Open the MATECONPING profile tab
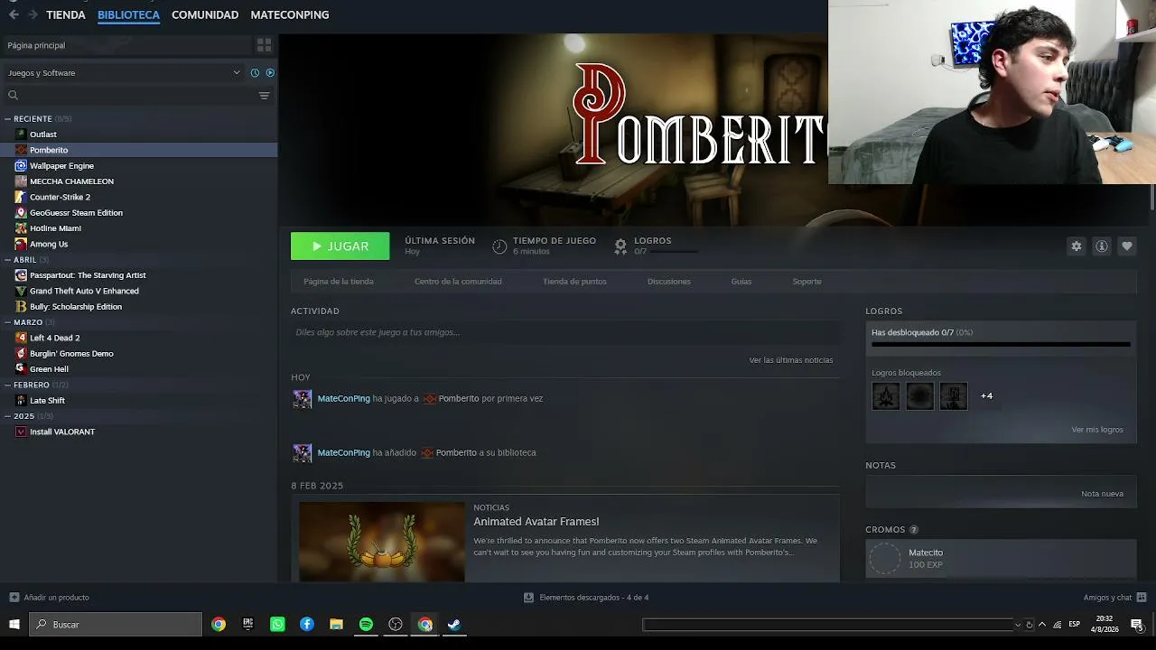Viewport: 1156px width, 650px height. tap(290, 15)
